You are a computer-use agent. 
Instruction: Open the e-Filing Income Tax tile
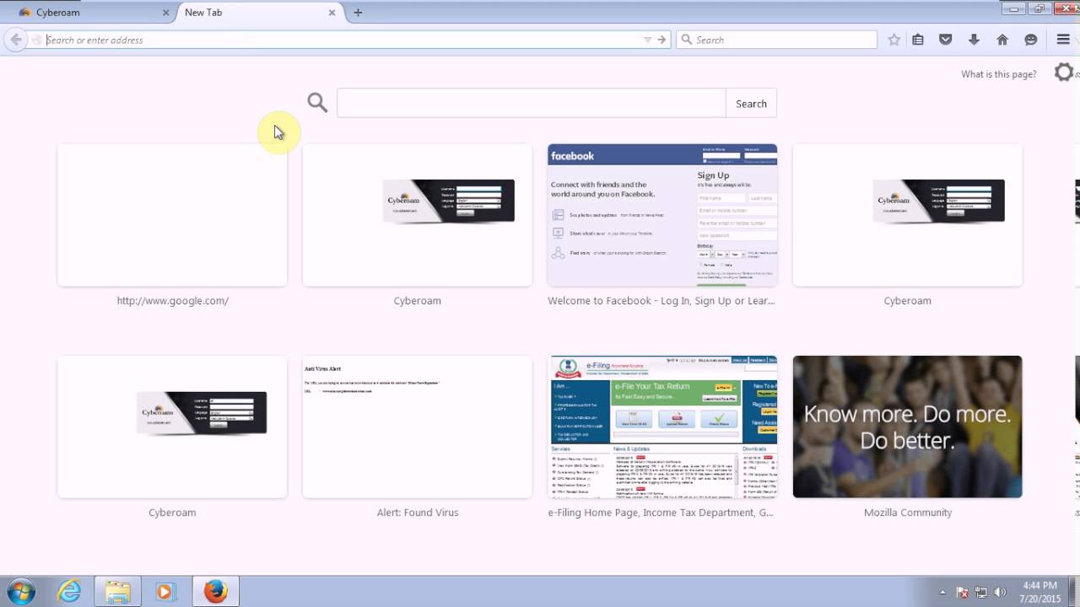[662, 427]
